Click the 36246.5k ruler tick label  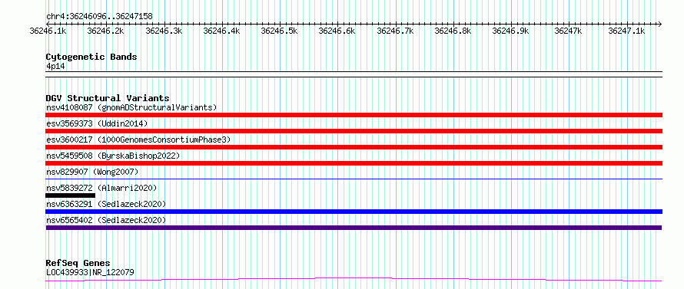click(279, 31)
